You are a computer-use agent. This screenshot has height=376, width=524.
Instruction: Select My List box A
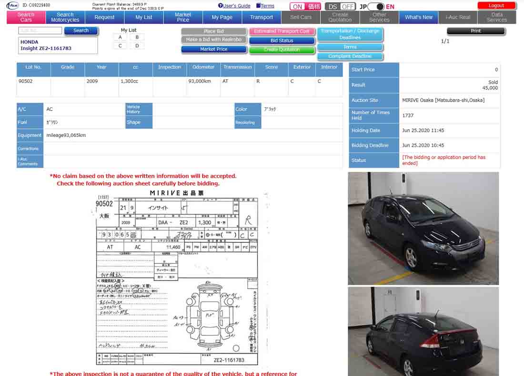point(120,37)
